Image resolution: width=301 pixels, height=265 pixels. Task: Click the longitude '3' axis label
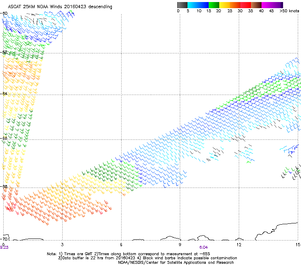tap(62, 245)
